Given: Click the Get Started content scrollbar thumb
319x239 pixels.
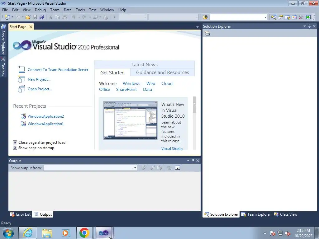Looking at the screenshot, I should (x=194, y=105).
